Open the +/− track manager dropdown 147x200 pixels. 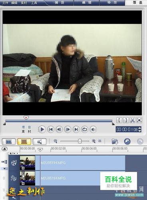(14, 154)
